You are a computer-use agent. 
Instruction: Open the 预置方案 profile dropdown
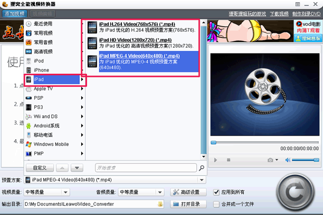[x=202, y=180]
